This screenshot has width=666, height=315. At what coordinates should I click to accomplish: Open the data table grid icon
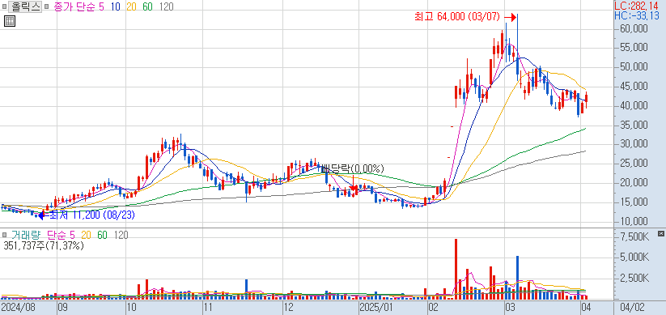[10, 21]
